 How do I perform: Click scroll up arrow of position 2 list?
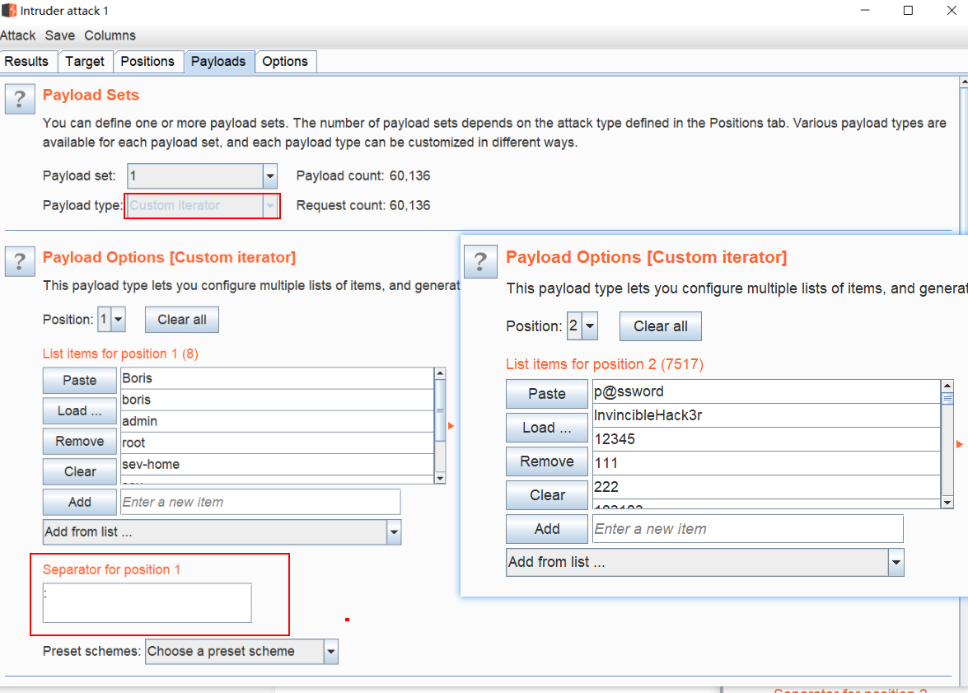click(947, 386)
